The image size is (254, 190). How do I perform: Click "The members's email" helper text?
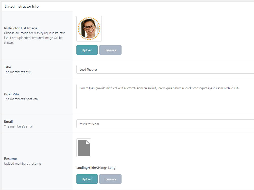[19, 126]
